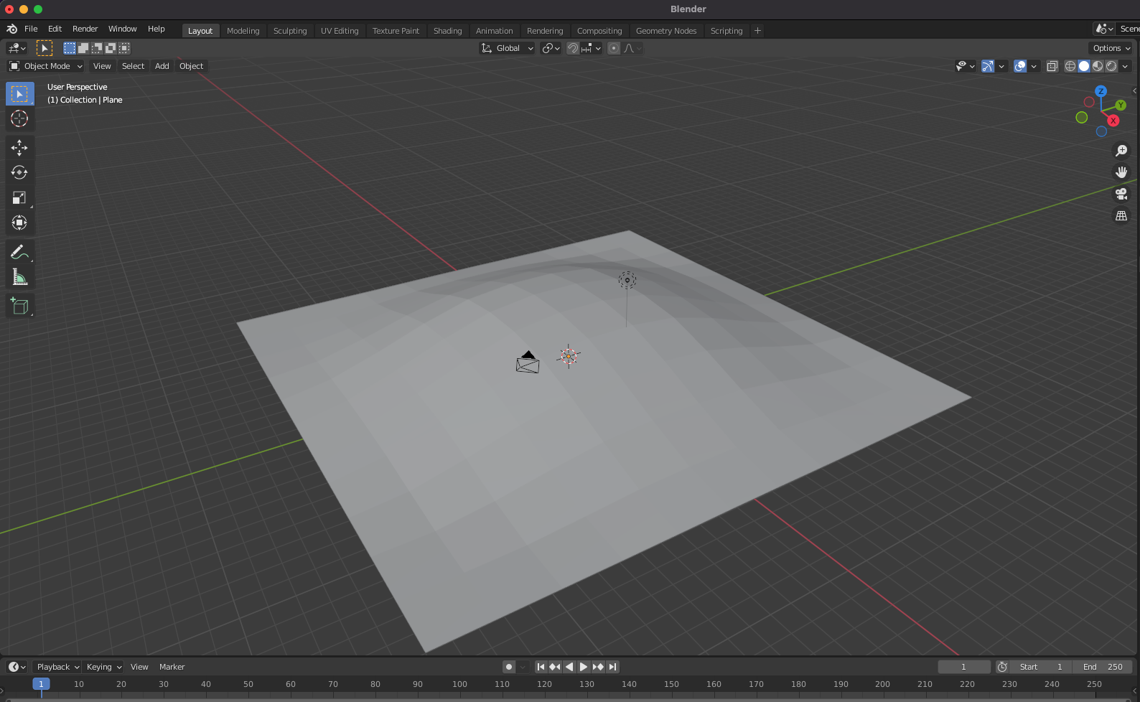Choose the Measure ruler tool
Screen dimensions: 1140x702
pos(19,277)
